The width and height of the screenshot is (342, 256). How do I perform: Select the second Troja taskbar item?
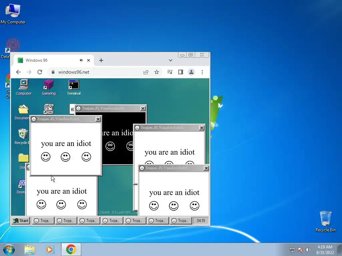(66, 221)
